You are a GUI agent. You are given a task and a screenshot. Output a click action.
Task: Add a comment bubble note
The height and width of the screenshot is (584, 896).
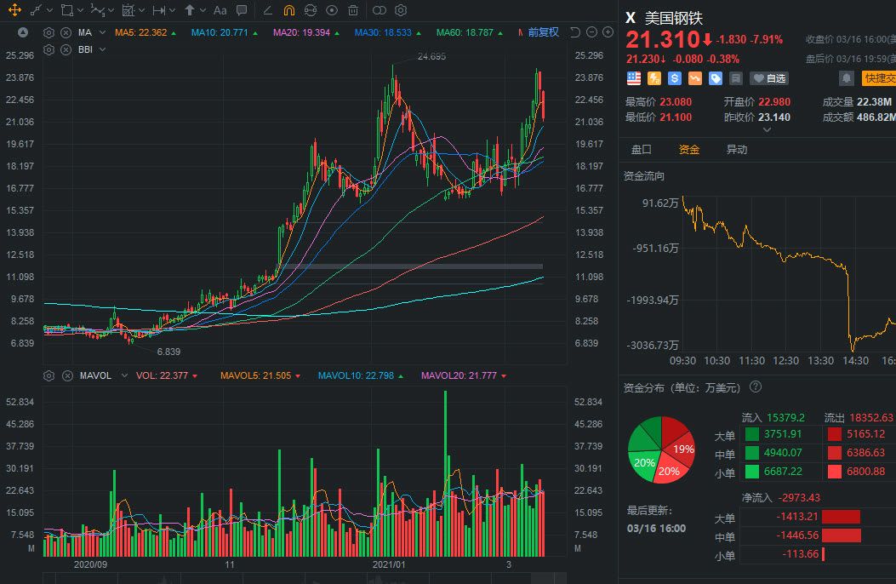[242, 10]
